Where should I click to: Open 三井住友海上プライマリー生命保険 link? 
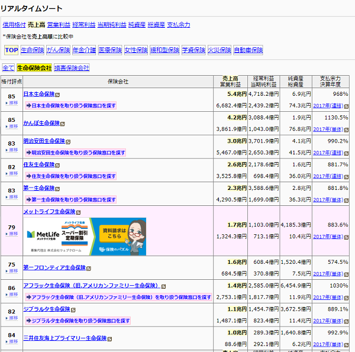tap(65, 338)
